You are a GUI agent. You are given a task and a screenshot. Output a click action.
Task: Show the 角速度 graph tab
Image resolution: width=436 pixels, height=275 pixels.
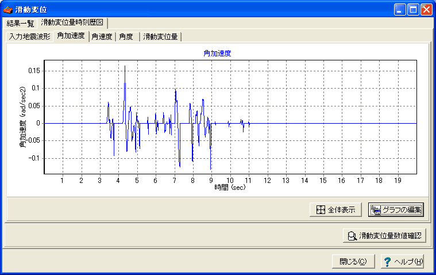point(102,36)
